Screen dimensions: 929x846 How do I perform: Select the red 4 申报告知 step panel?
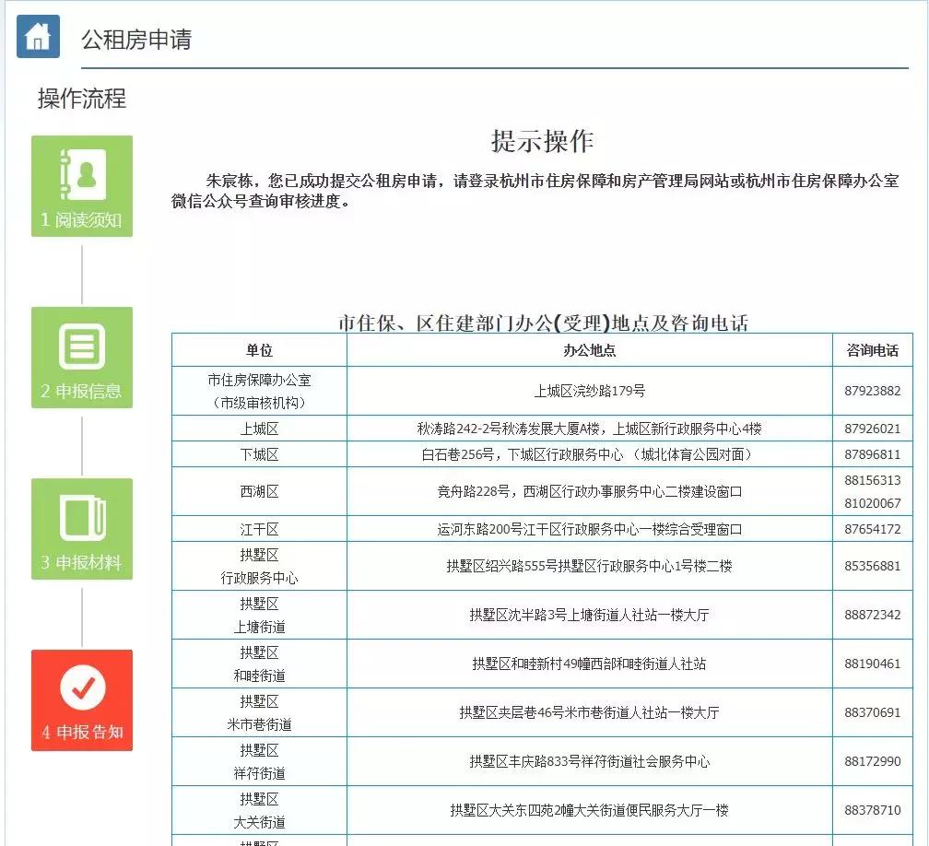(x=81, y=699)
